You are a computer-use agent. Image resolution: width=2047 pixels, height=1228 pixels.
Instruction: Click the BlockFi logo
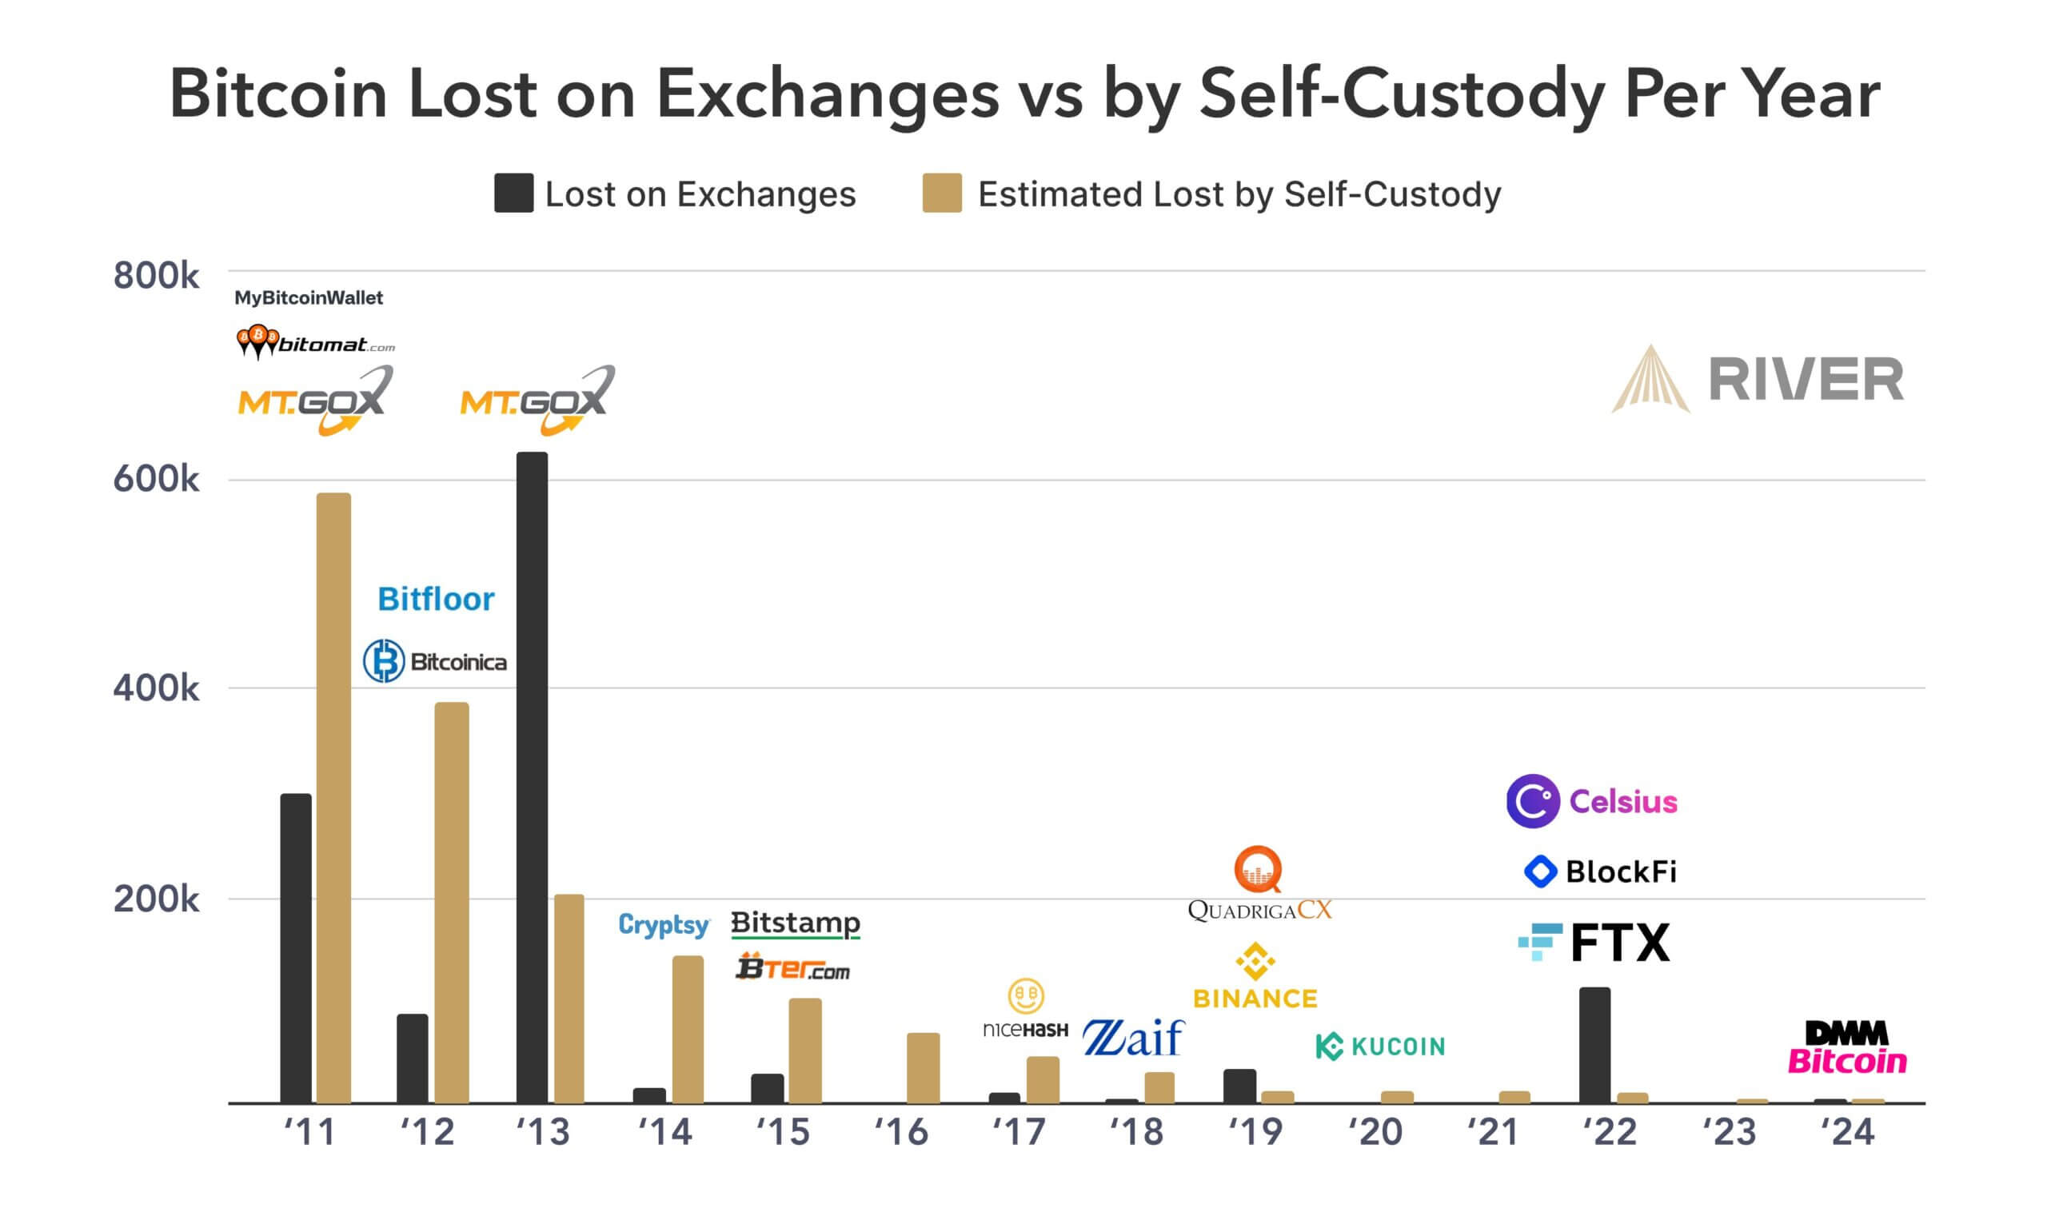pos(1599,871)
